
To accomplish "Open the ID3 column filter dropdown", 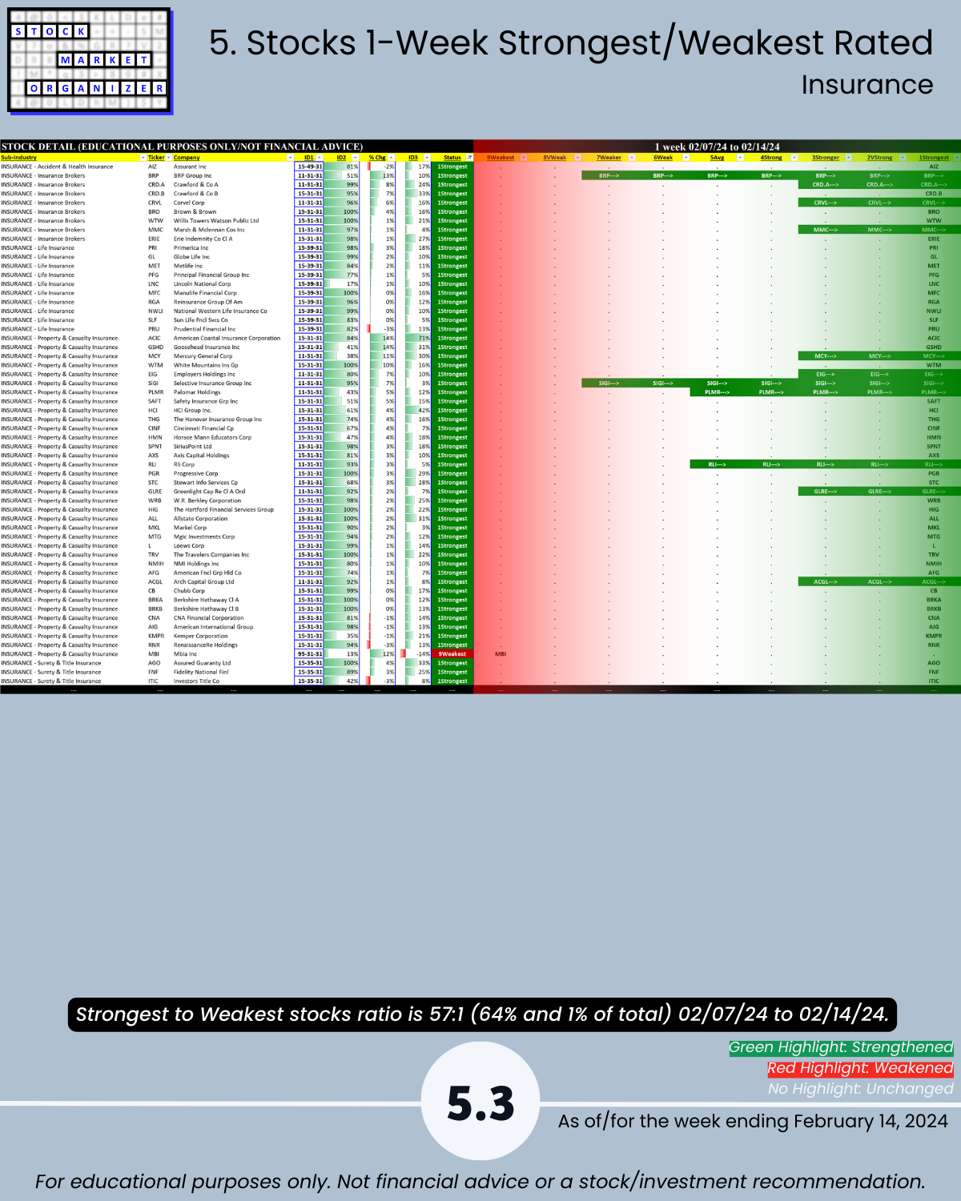I will click(426, 158).
